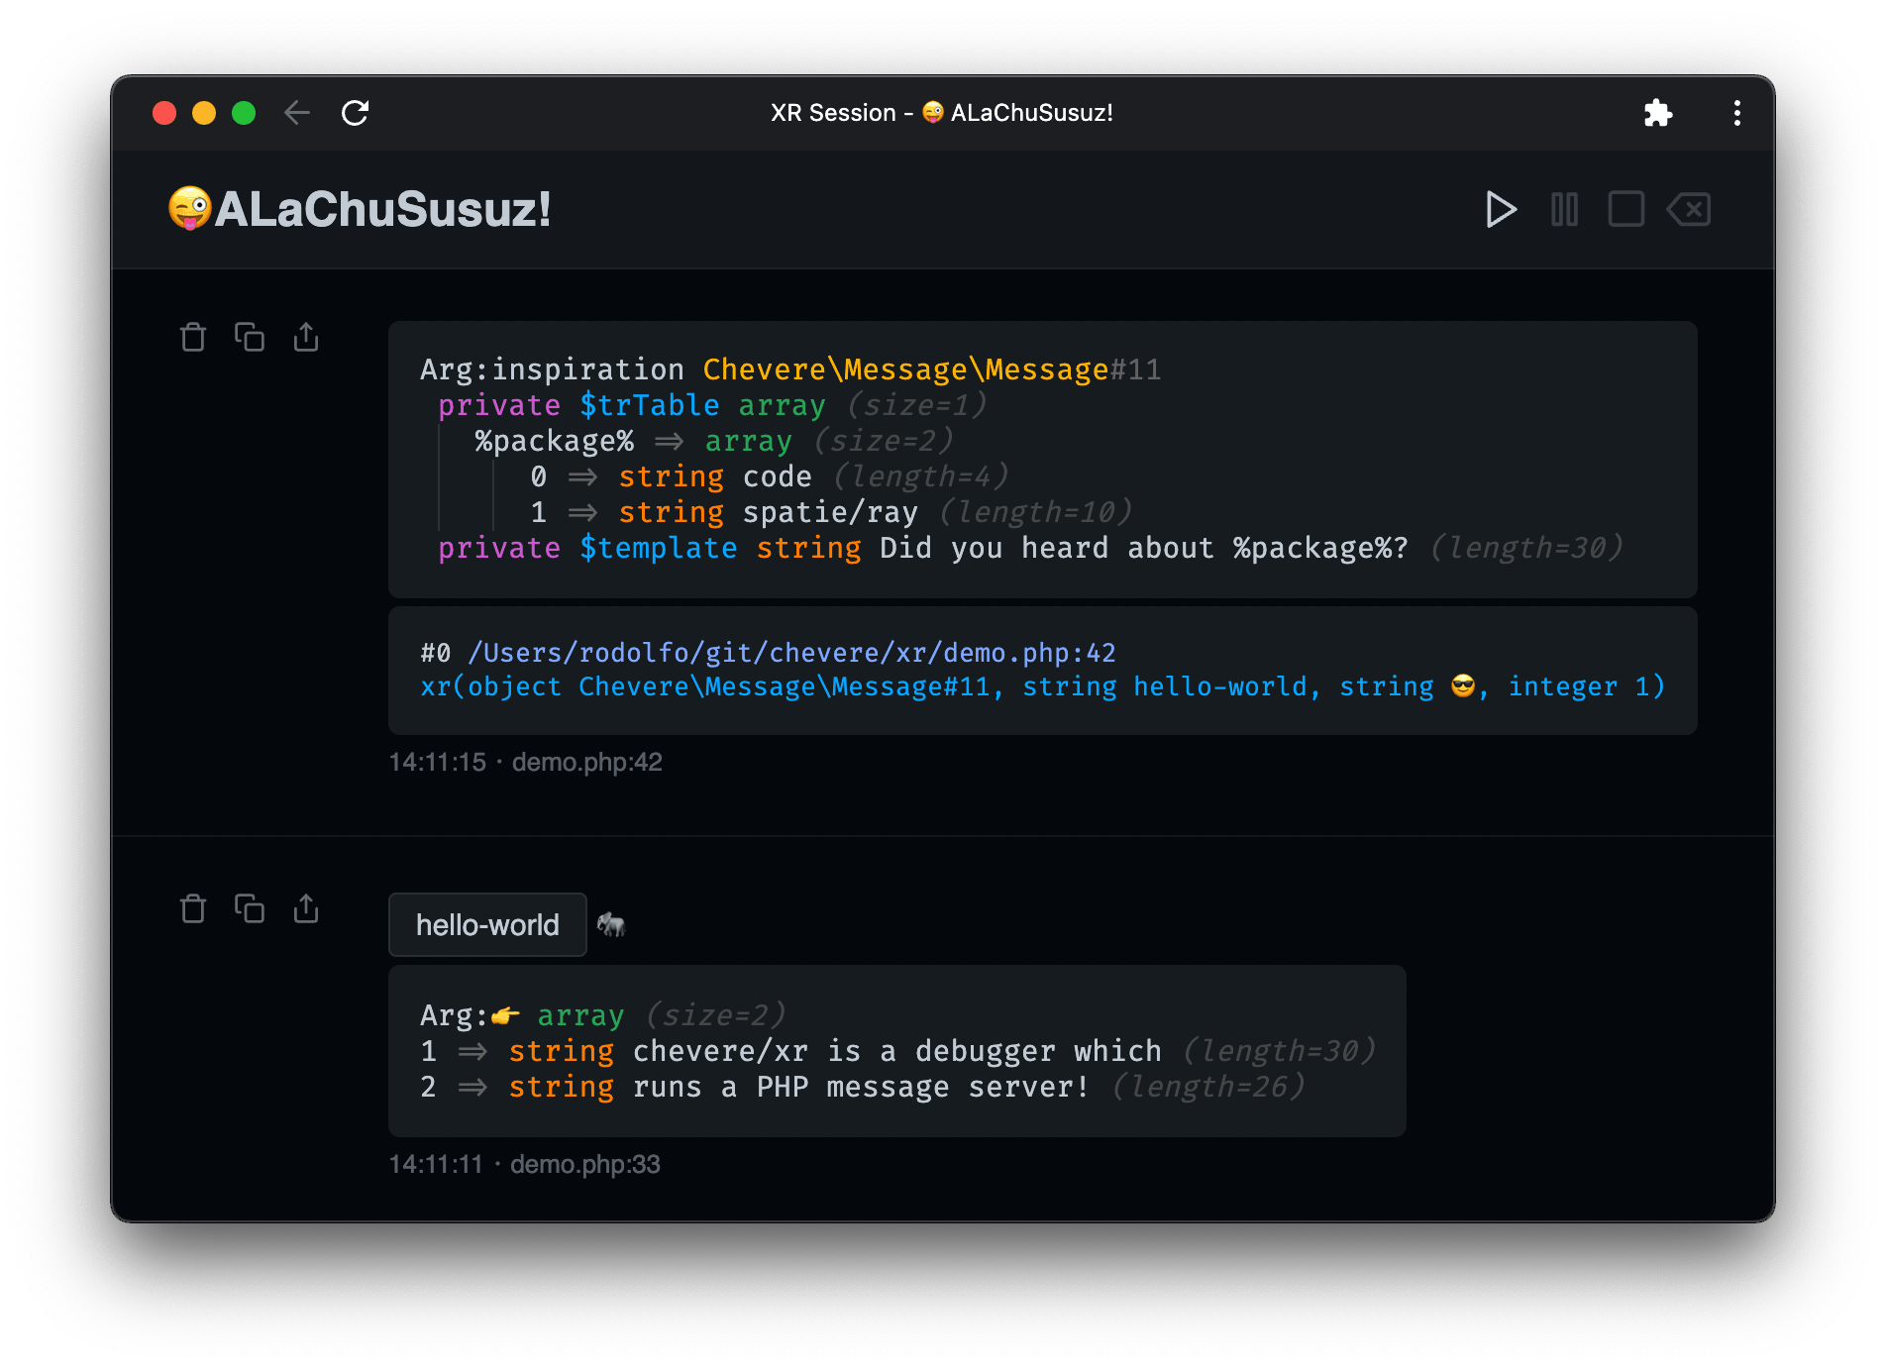The image size is (1886, 1369).
Task: Click the $trTable property name
Action: click(649, 405)
